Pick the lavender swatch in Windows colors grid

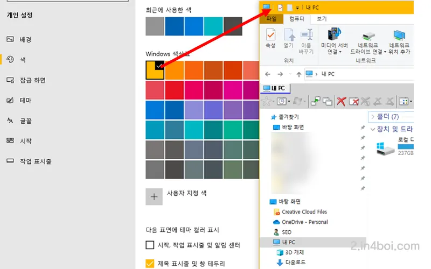coord(194,110)
